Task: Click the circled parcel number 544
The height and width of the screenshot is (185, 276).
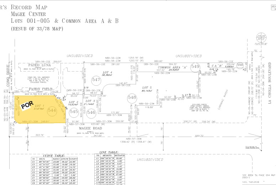Action: [x=52, y=111]
